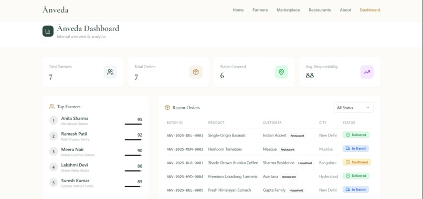This screenshot has width=423, height=199.
Task: Click Meera Nair's score bar
Action: pyautogui.click(x=133, y=155)
